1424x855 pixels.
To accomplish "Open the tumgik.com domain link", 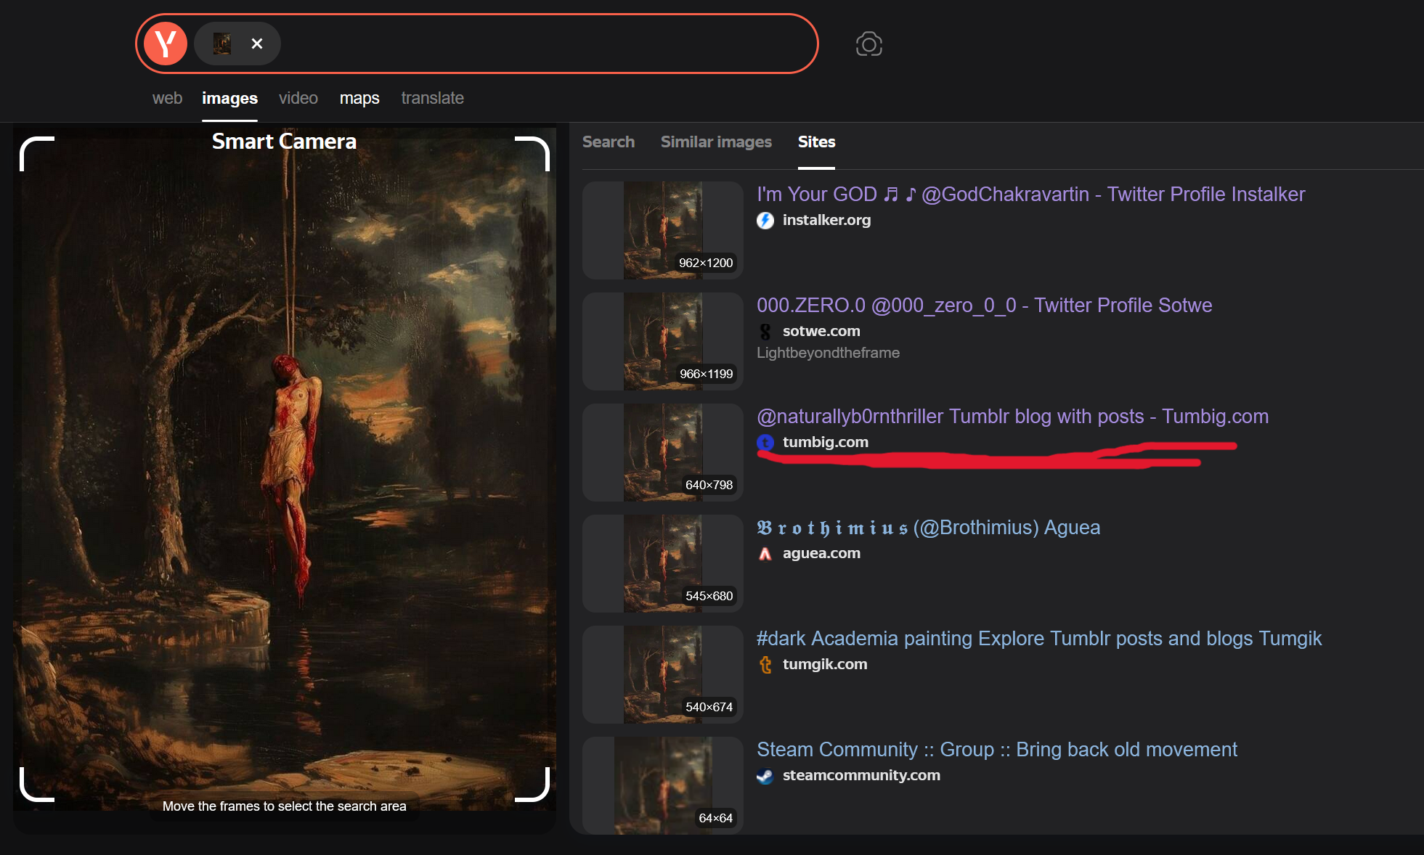I will click(825, 664).
